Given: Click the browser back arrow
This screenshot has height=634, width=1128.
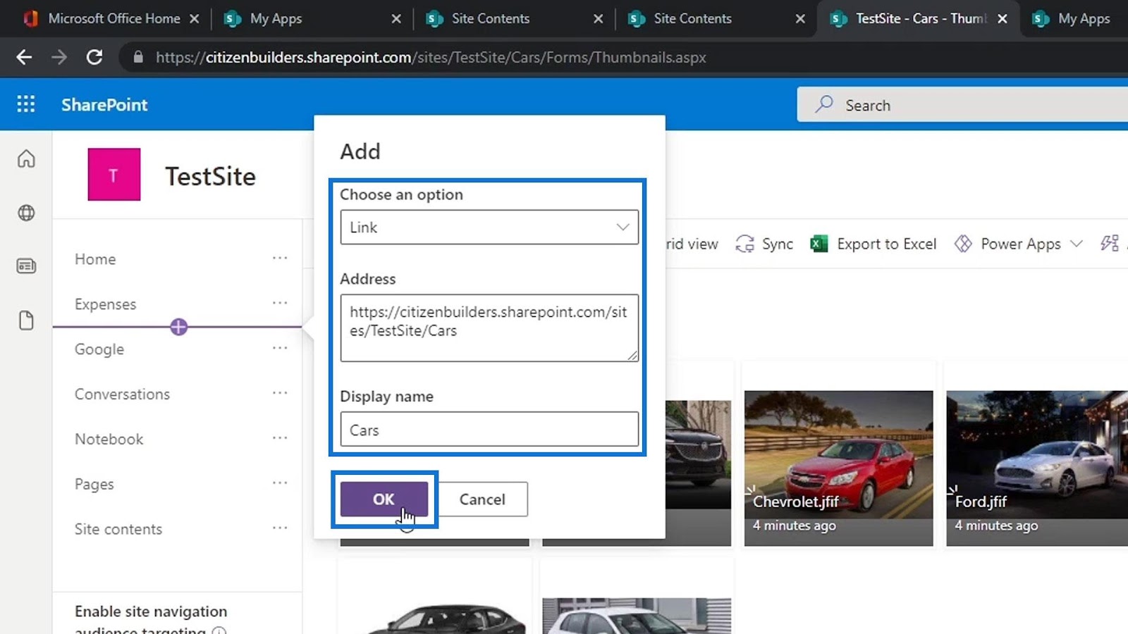Looking at the screenshot, I should 24,57.
